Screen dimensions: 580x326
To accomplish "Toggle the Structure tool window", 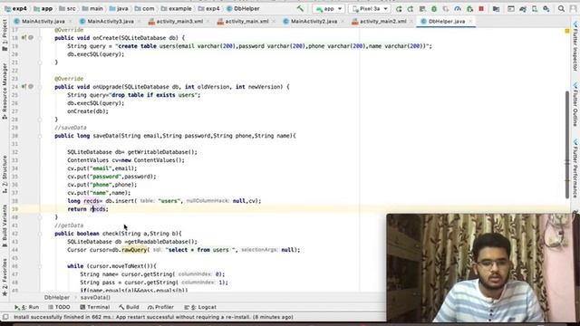I will 5,174.
